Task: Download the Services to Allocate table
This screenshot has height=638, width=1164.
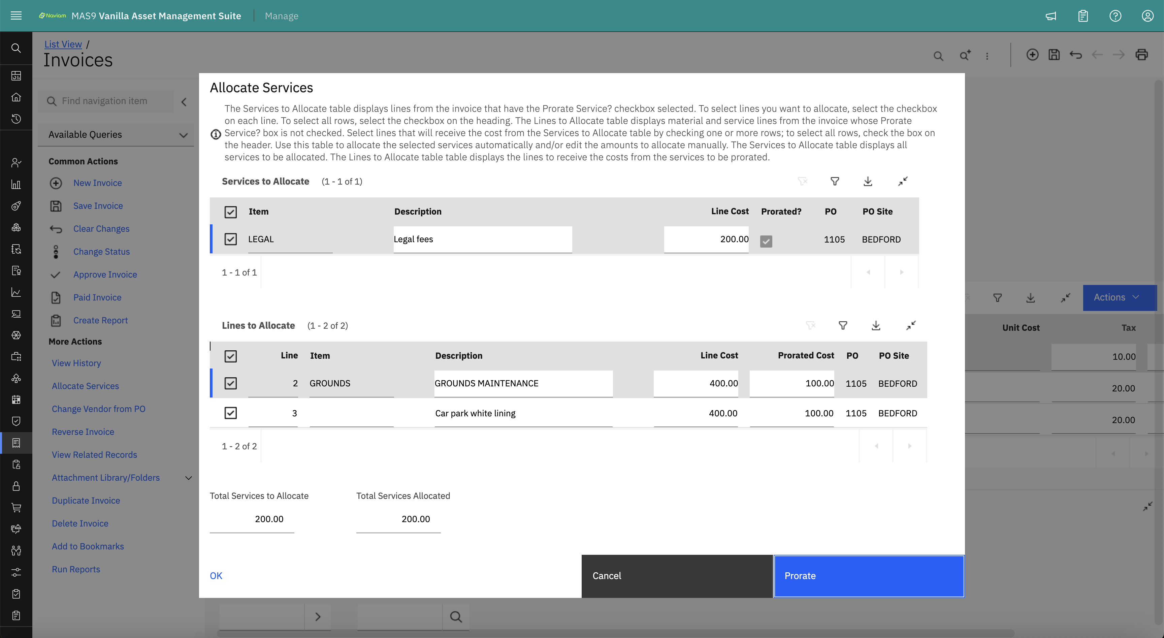Action: point(868,181)
